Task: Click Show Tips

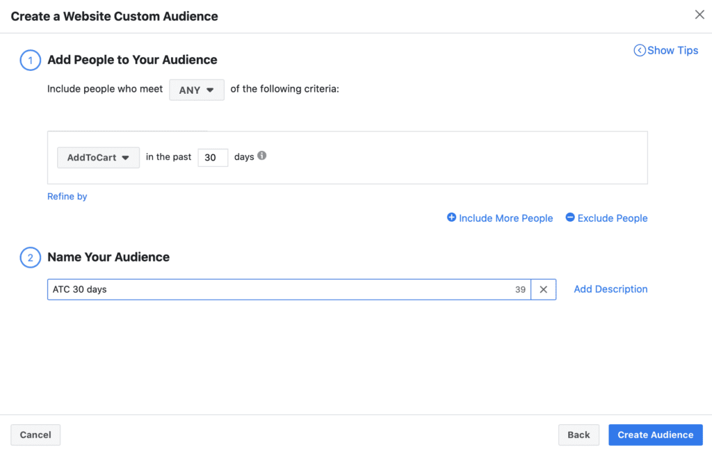Action: click(672, 50)
